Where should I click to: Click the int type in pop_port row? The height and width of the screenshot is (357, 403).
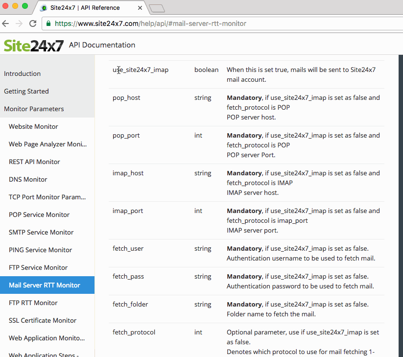point(198,136)
